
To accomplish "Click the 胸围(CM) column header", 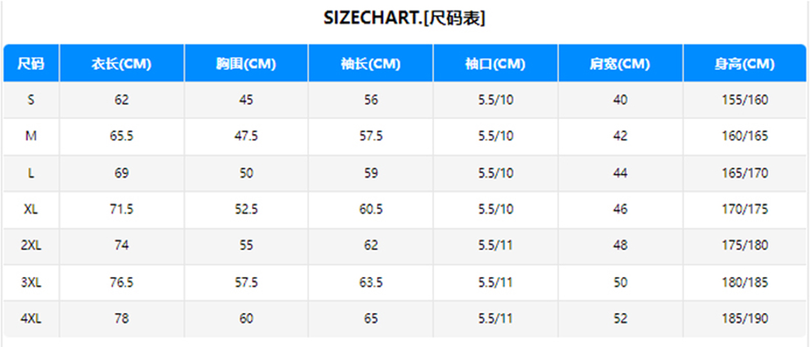I will 246,64.
